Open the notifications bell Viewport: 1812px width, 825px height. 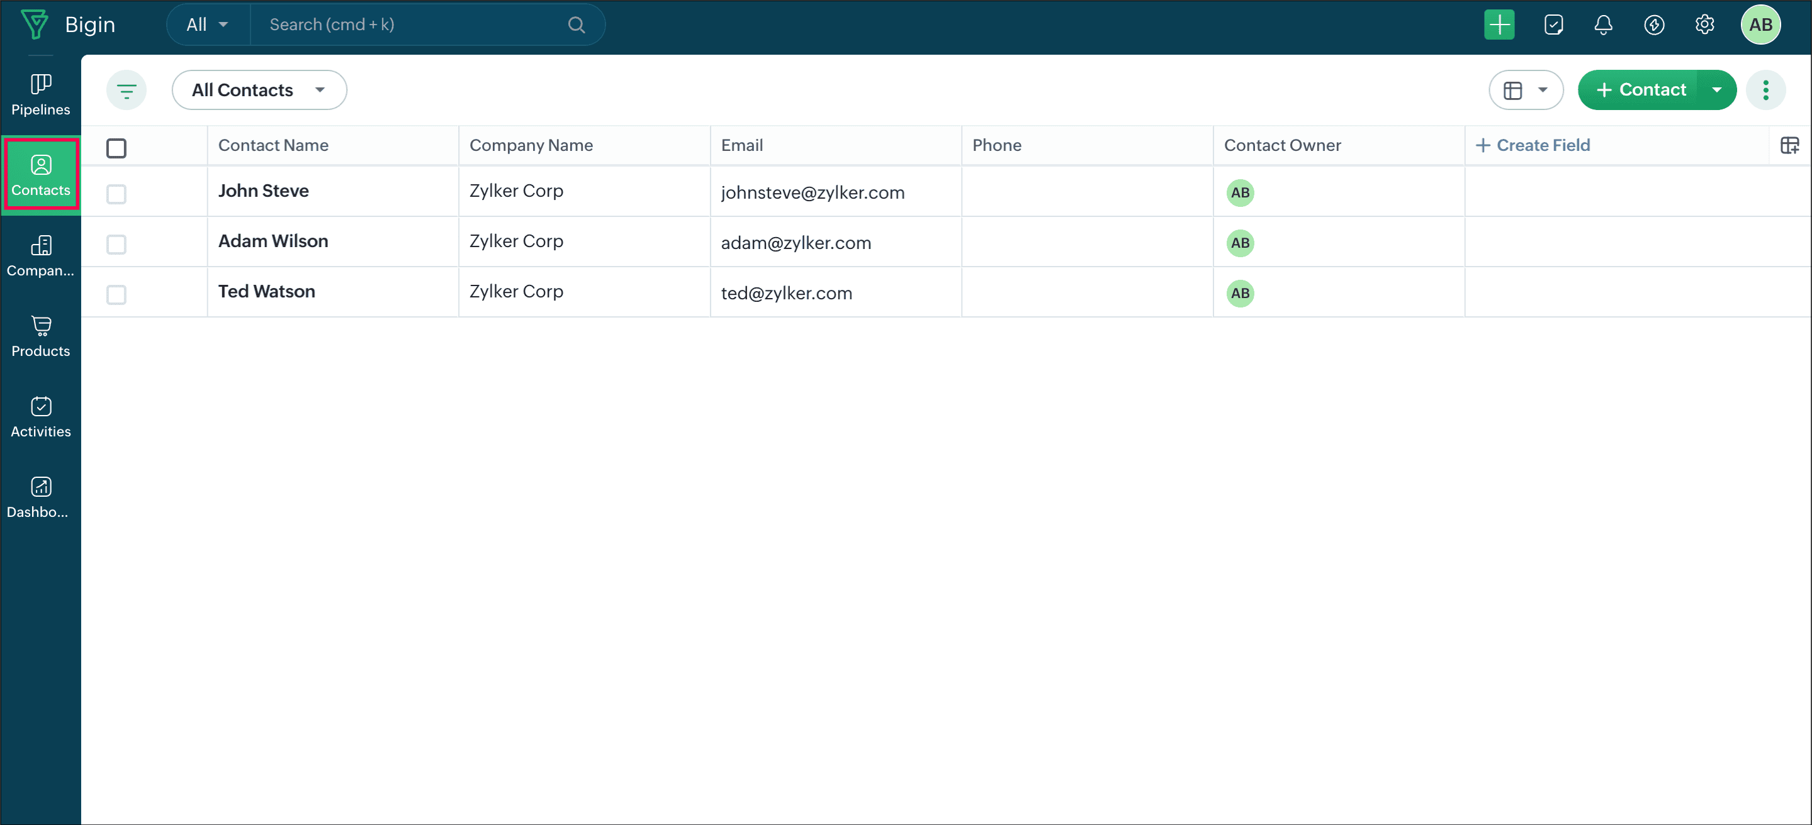pos(1603,25)
